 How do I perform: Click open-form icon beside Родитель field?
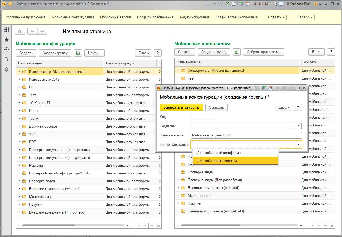tap(299, 126)
